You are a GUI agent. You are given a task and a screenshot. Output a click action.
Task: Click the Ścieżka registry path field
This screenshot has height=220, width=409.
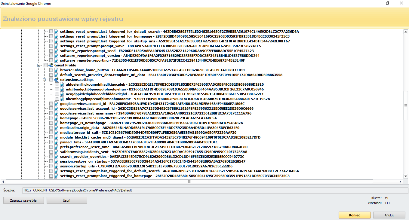(x=215, y=190)
